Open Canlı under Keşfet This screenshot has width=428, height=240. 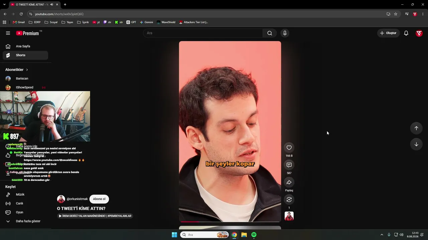point(25,203)
